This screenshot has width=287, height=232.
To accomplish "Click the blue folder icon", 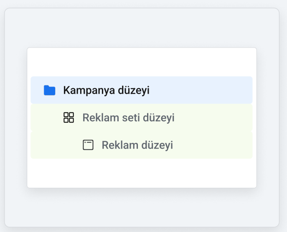I will coord(49,90).
